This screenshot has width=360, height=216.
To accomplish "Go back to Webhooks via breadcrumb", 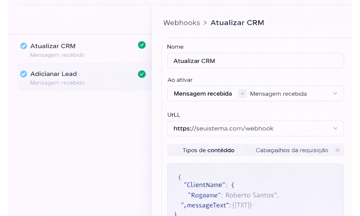I will 181,23.
